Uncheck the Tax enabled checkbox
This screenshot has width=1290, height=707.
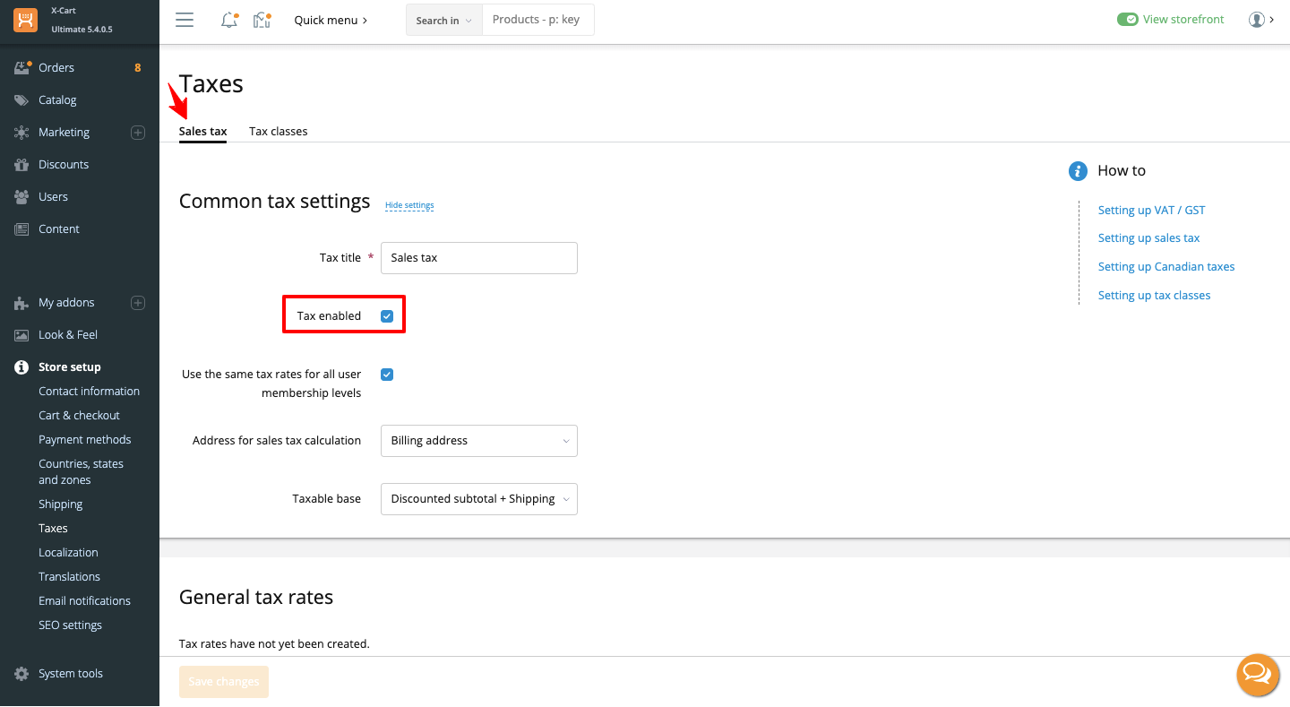(x=387, y=316)
